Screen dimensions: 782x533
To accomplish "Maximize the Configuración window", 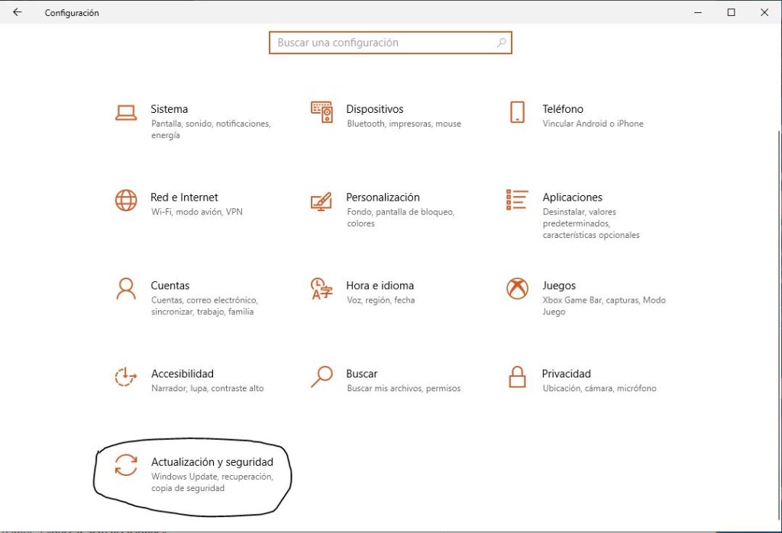I will coord(731,12).
